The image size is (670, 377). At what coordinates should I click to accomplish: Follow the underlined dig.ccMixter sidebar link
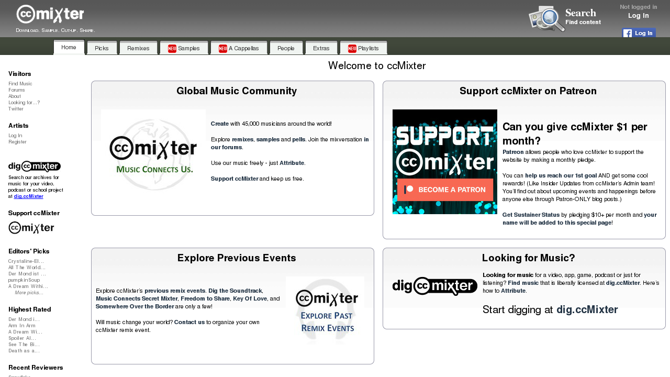click(29, 196)
